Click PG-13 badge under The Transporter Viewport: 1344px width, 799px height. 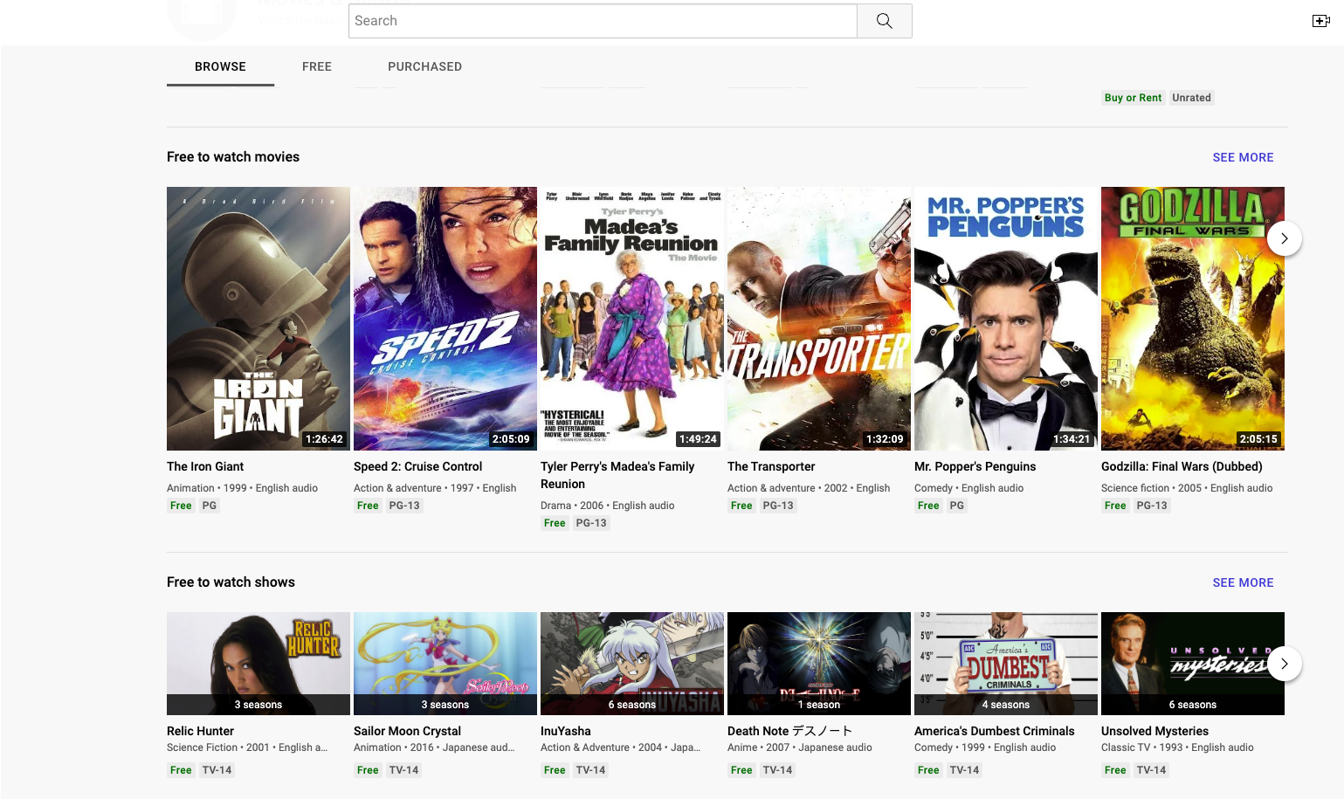[x=778, y=506]
